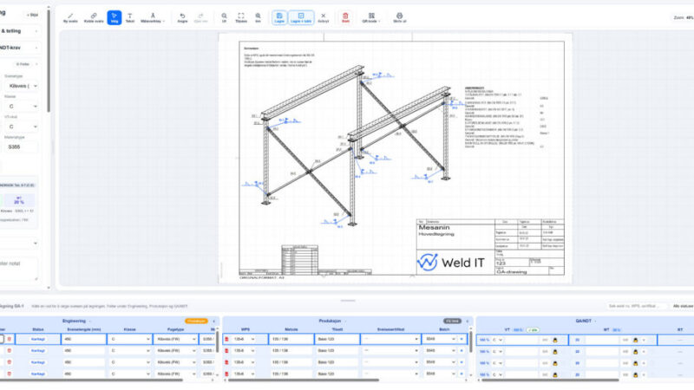Click the notes text area in sidebar
Image resolution: width=694 pixels, height=390 pixels.
coord(19,269)
